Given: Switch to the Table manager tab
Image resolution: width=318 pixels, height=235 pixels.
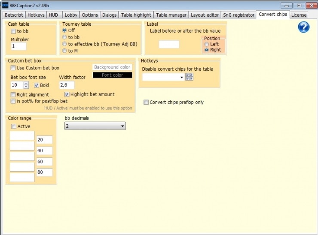Looking at the screenshot, I should coord(171,15).
